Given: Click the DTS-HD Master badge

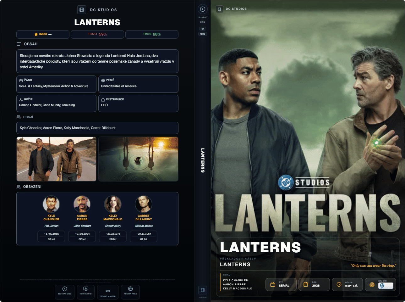Looking at the screenshot, I should (x=108, y=292).
